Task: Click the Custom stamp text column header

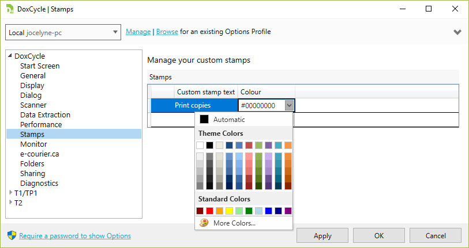Action: tap(206, 92)
